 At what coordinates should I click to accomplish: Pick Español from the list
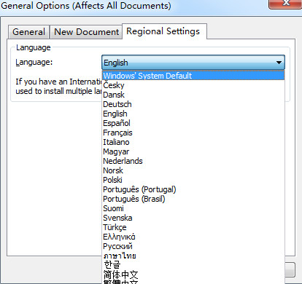pos(193,123)
